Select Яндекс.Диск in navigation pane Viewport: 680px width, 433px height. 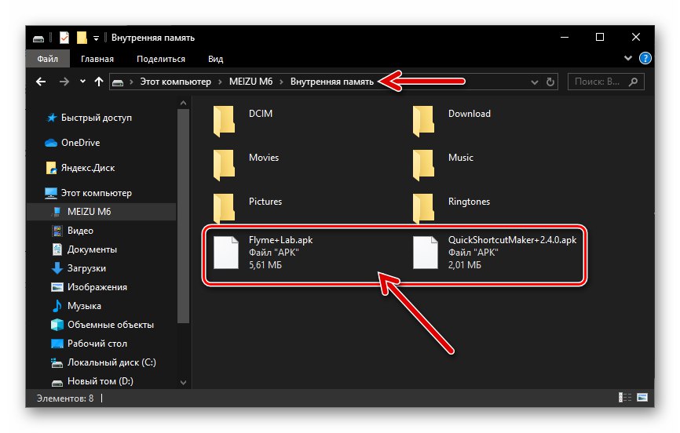point(88,168)
